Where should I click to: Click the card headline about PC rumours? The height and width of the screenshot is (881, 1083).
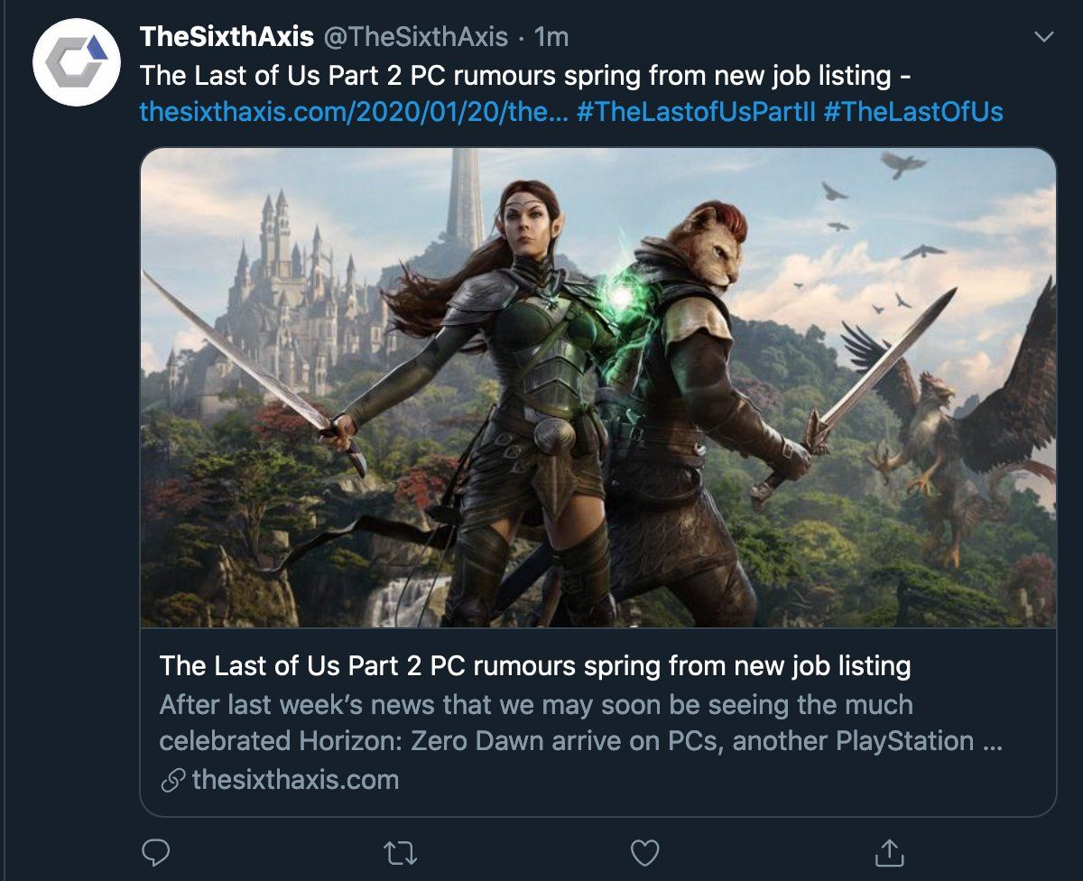coord(535,666)
